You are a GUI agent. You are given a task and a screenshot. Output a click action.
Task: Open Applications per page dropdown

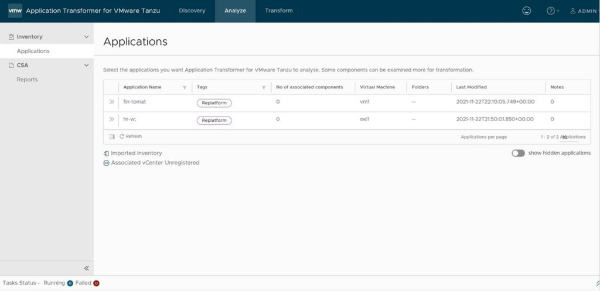(569, 137)
